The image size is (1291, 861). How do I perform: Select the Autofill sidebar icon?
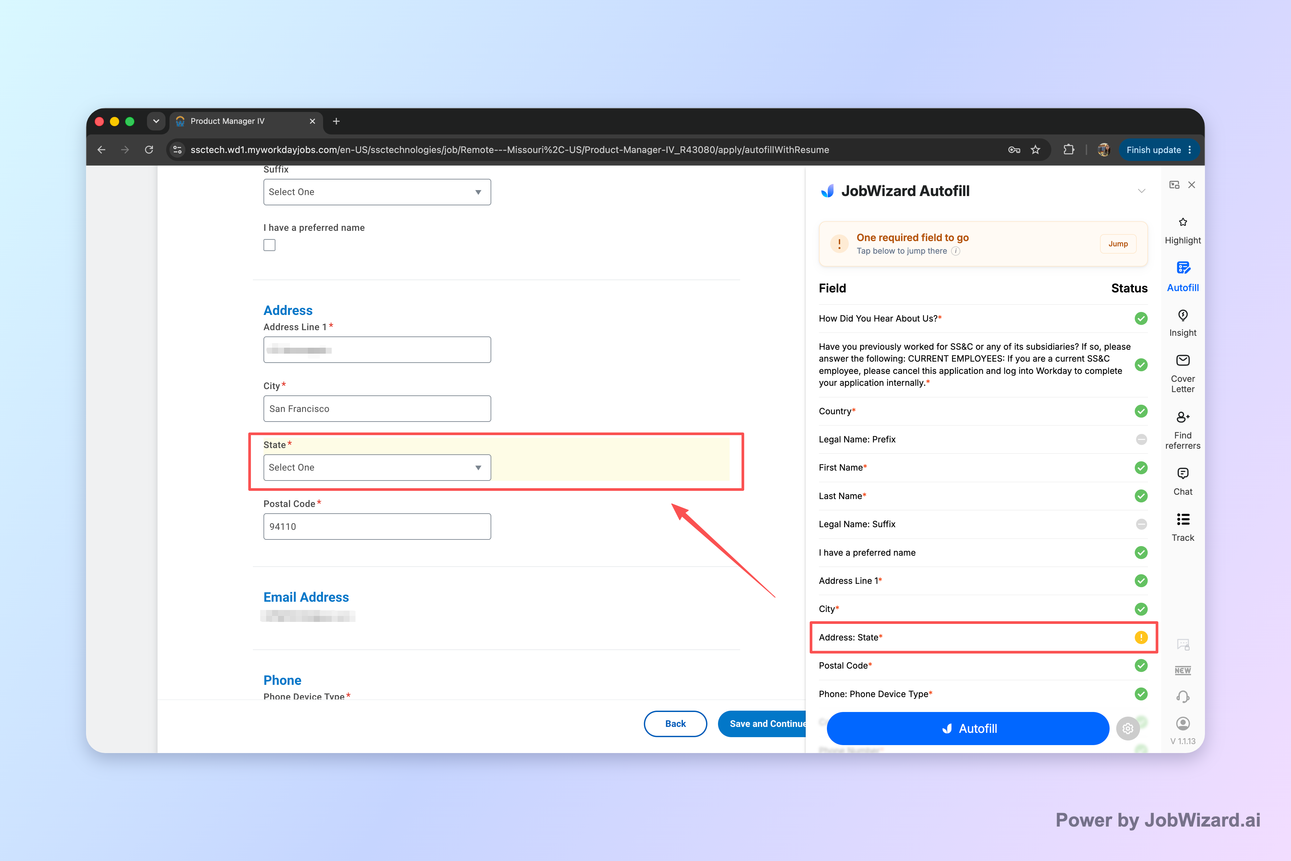click(1183, 268)
